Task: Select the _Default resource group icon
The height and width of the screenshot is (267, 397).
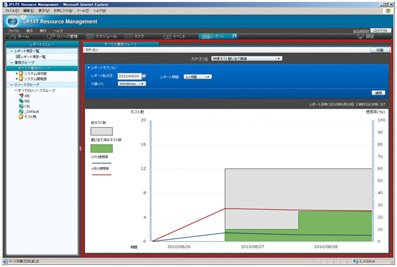Action: [x=21, y=111]
